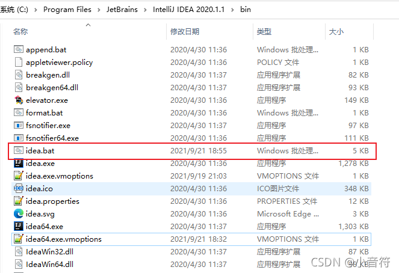The image size is (399, 273).
Task: Select the file name format.bat
Action: (45, 112)
